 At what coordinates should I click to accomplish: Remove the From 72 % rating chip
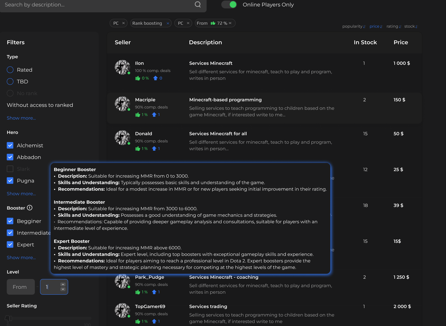pos(230,23)
